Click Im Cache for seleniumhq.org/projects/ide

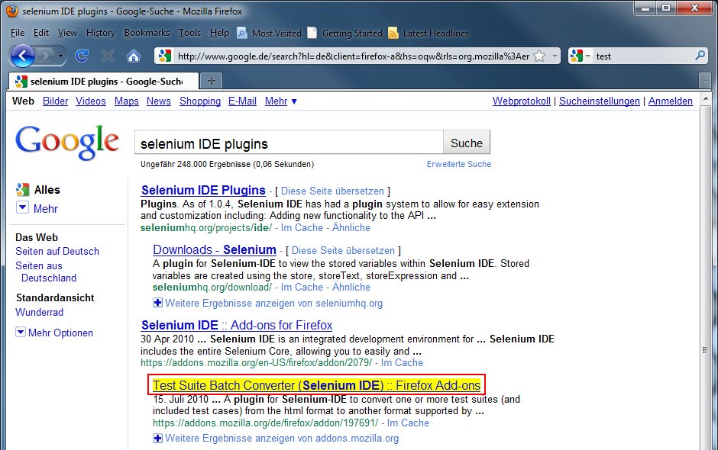(x=302, y=228)
